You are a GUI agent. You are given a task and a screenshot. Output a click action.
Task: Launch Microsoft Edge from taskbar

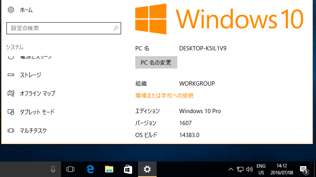(90, 169)
